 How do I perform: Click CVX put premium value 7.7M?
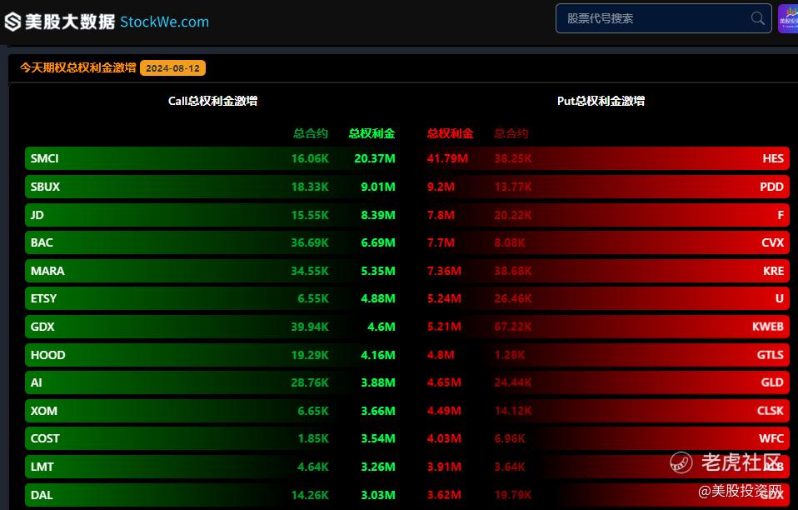click(441, 242)
